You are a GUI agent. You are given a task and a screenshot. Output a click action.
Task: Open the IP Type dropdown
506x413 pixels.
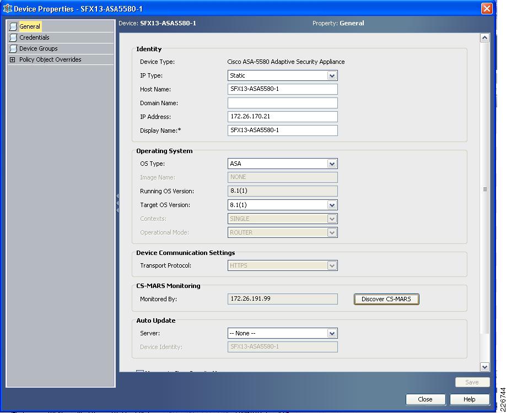(332, 76)
